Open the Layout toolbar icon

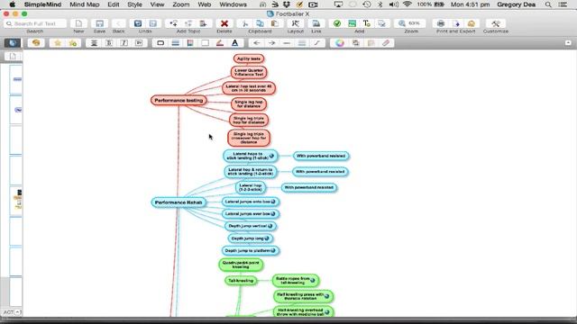[295, 23]
